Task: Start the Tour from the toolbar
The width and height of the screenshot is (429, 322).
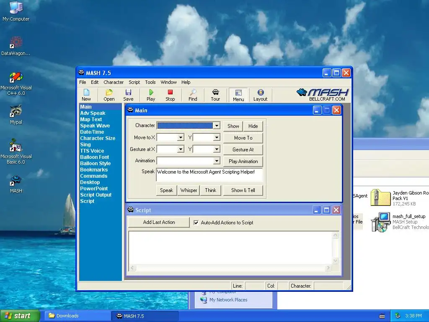Action: click(215, 95)
